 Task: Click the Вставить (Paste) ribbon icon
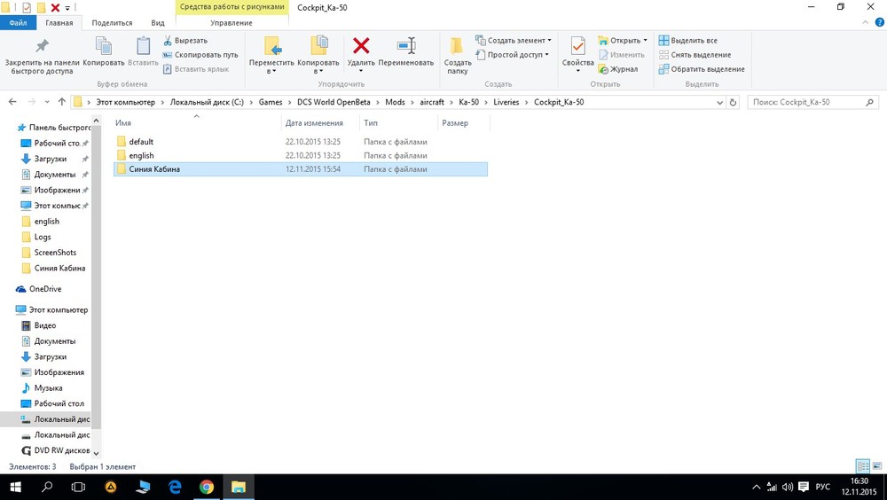(143, 52)
